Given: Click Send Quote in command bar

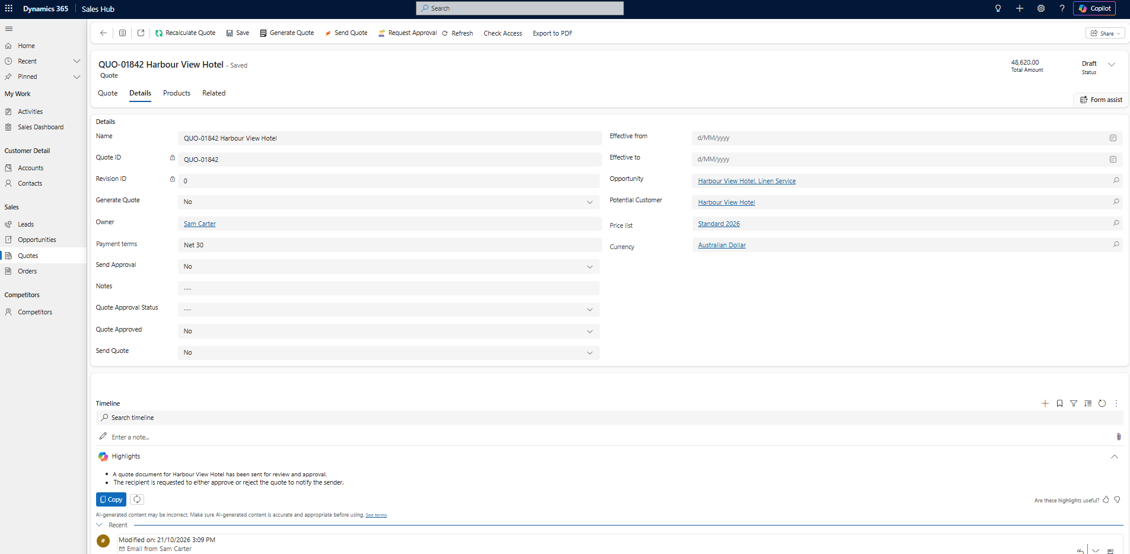Looking at the screenshot, I should coord(346,33).
